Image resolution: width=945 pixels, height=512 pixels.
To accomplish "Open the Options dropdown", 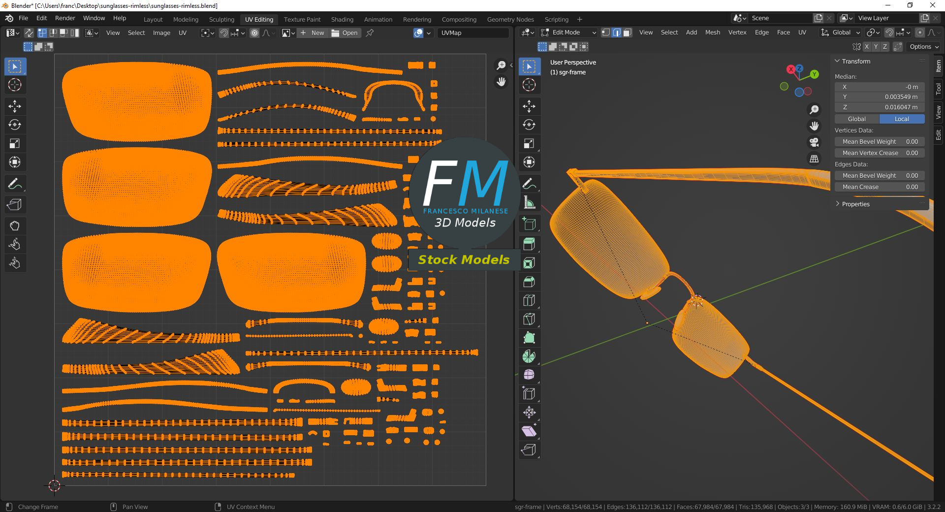I will pos(924,47).
